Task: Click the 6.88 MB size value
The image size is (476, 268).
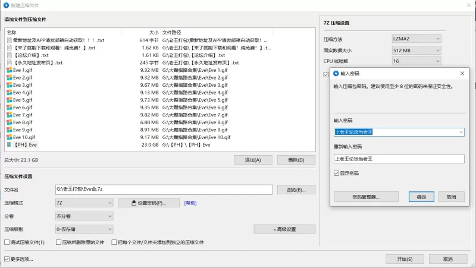Action: (149, 122)
